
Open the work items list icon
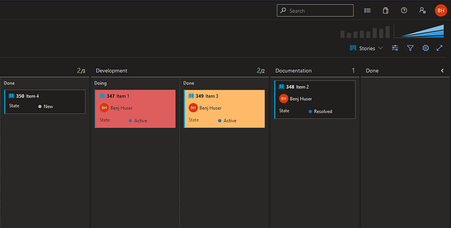368,11
